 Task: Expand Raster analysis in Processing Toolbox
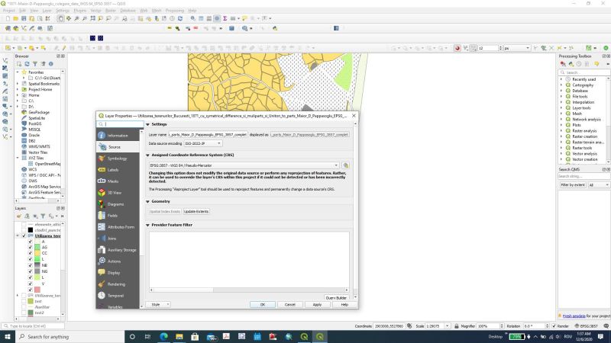click(561, 131)
